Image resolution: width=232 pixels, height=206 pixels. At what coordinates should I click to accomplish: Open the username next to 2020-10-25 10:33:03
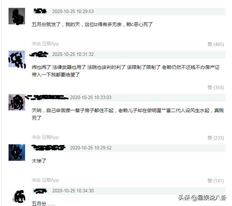pyautogui.click(x=47, y=97)
